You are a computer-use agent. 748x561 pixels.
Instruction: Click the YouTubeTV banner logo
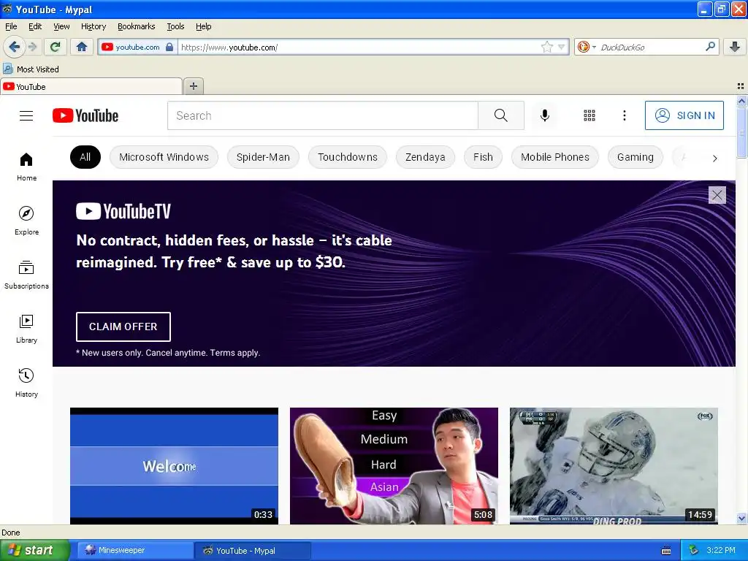point(123,211)
